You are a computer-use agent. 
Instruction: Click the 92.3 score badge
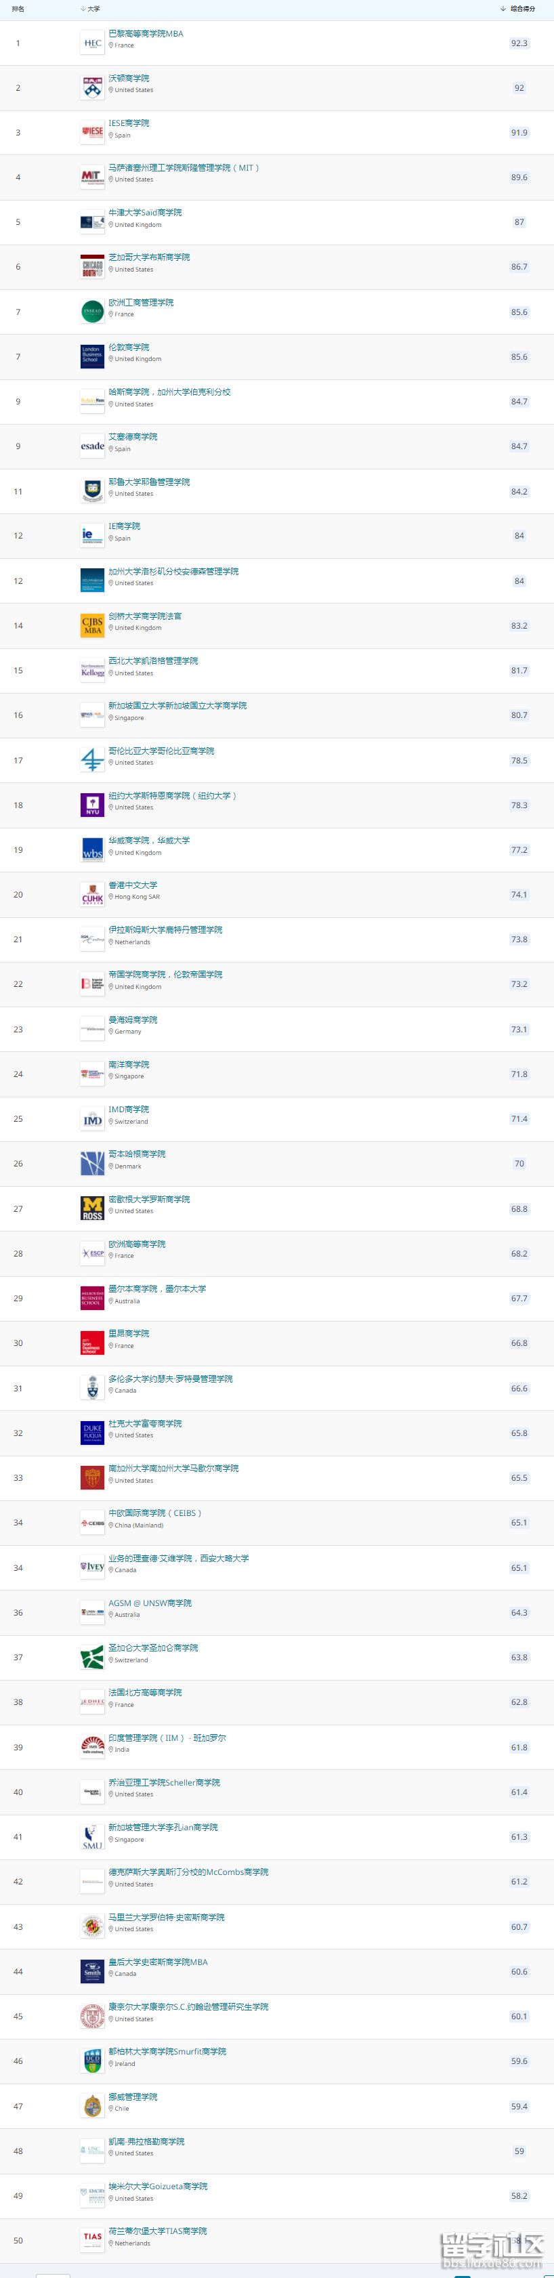(519, 43)
